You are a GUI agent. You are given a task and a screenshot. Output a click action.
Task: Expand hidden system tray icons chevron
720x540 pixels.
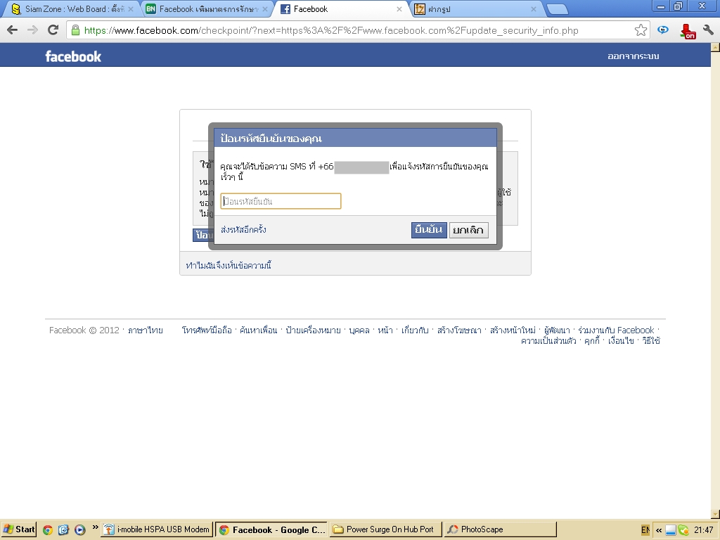(x=659, y=530)
